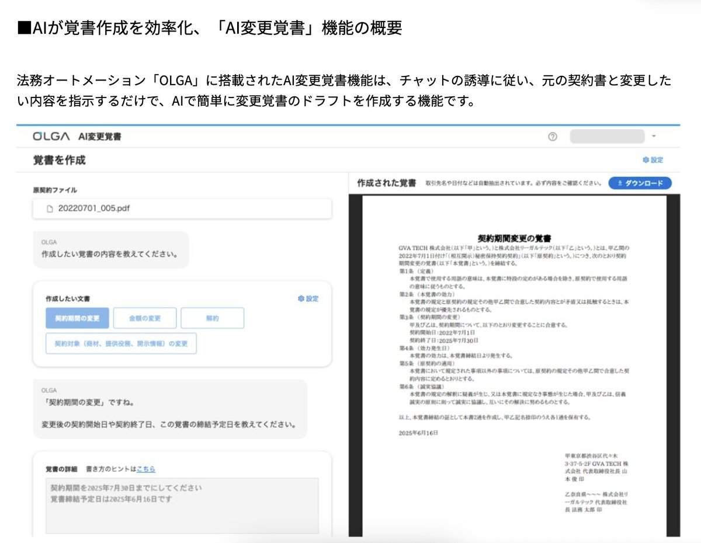The width and height of the screenshot is (701, 543).
Task: Click the OLGA logo
Action: tap(51, 137)
